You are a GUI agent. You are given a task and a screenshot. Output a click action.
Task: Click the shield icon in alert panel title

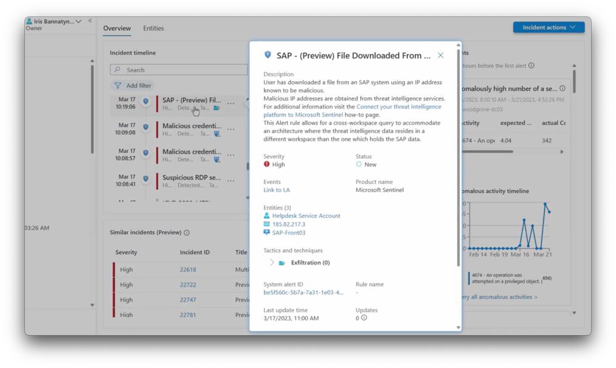tap(268, 55)
